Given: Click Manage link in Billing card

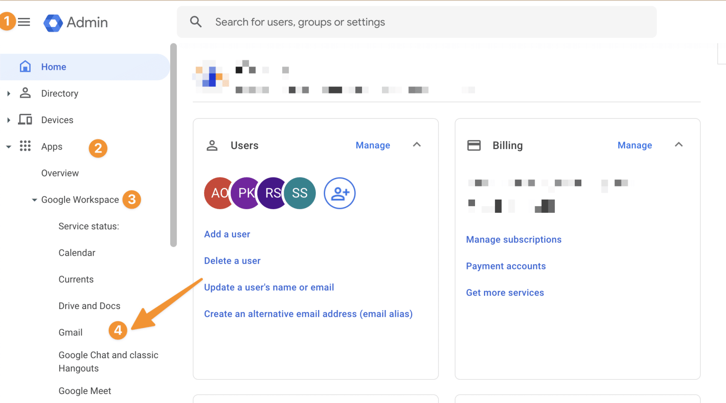Looking at the screenshot, I should tap(635, 145).
